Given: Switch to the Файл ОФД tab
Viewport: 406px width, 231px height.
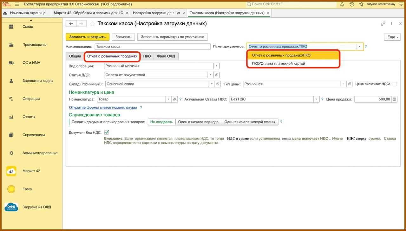Looking at the screenshot, I should (x=166, y=56).
